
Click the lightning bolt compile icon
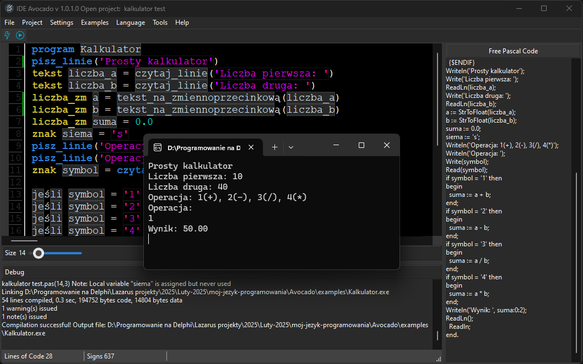[7, 35]
